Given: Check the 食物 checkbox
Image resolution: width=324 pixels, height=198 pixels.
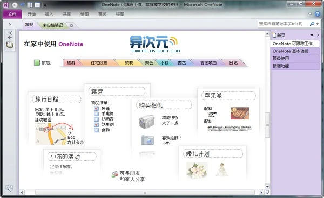Looking at the screenshot, I should click(x=96, y=130).
